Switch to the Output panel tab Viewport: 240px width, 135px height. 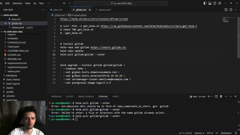coord(70,97)
